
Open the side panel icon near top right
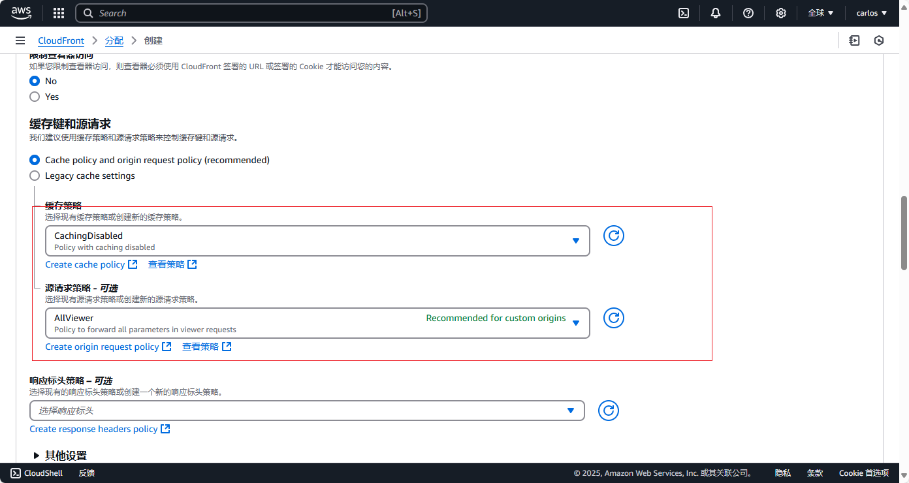pos(854,40)
